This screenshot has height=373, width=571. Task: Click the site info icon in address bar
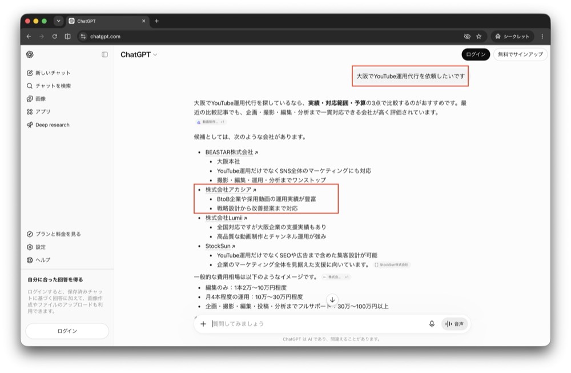click(83, 37)
